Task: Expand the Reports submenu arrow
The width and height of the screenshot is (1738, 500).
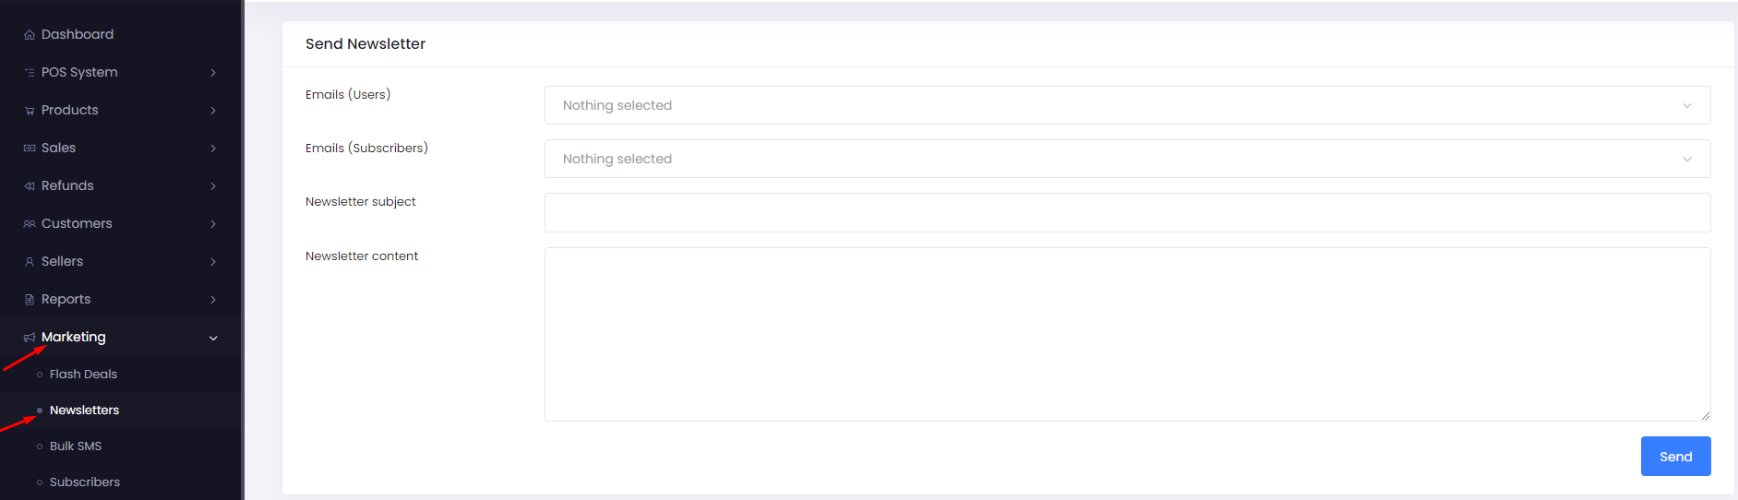Action: (213, 300)
